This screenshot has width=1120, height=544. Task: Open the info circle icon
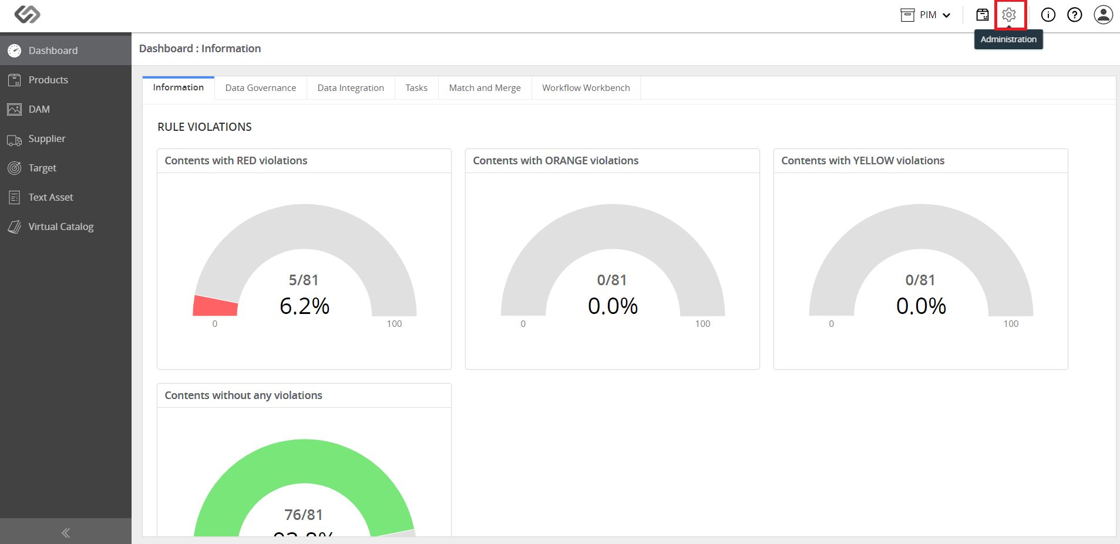[1048, 15]
